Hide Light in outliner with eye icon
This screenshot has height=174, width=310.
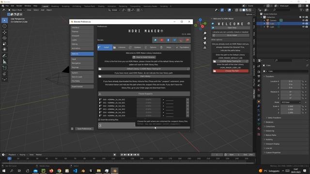pyautogui.click(x=303, y=27)
